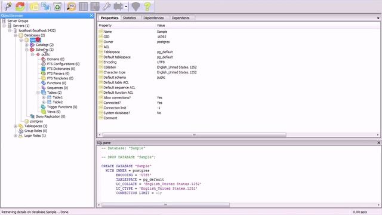
Task: Select the Owner property row
Action: click(239, 42)
